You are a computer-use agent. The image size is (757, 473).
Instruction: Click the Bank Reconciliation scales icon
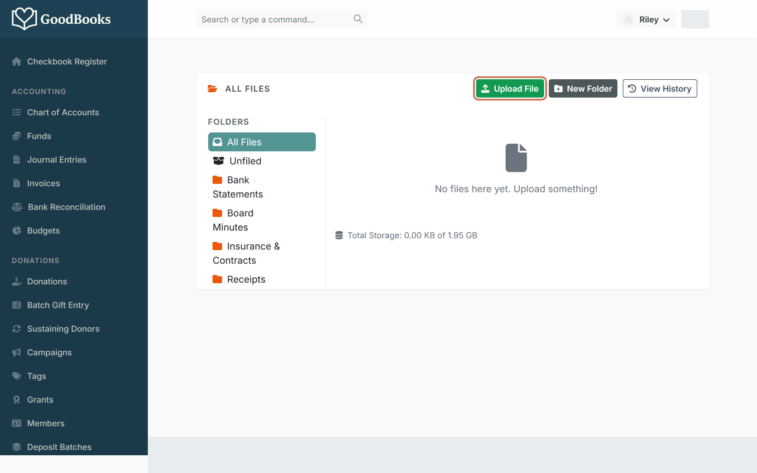[17, 207]
